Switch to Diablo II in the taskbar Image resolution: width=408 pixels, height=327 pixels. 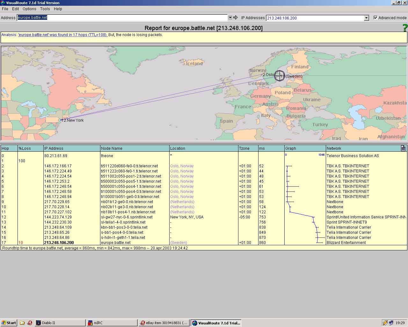coord(60,323)
